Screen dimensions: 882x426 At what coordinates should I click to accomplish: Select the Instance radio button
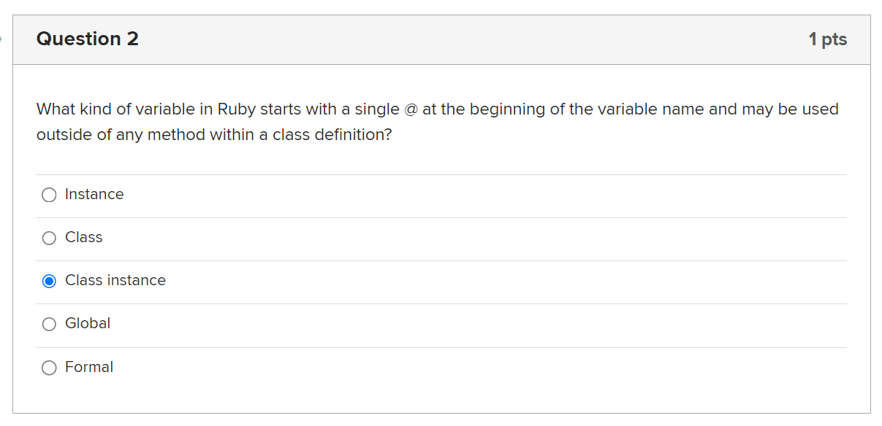tap(49, 195)
